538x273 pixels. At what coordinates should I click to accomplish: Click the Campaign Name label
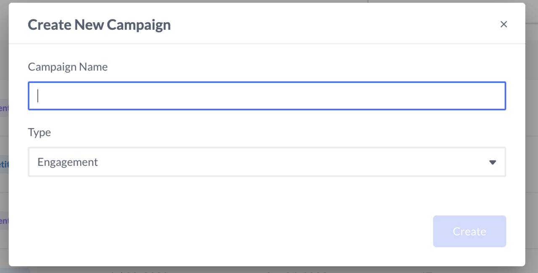click(68, 67)
